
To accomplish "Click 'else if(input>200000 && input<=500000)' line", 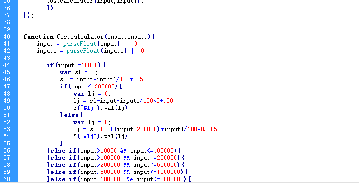I will point(116,165).
